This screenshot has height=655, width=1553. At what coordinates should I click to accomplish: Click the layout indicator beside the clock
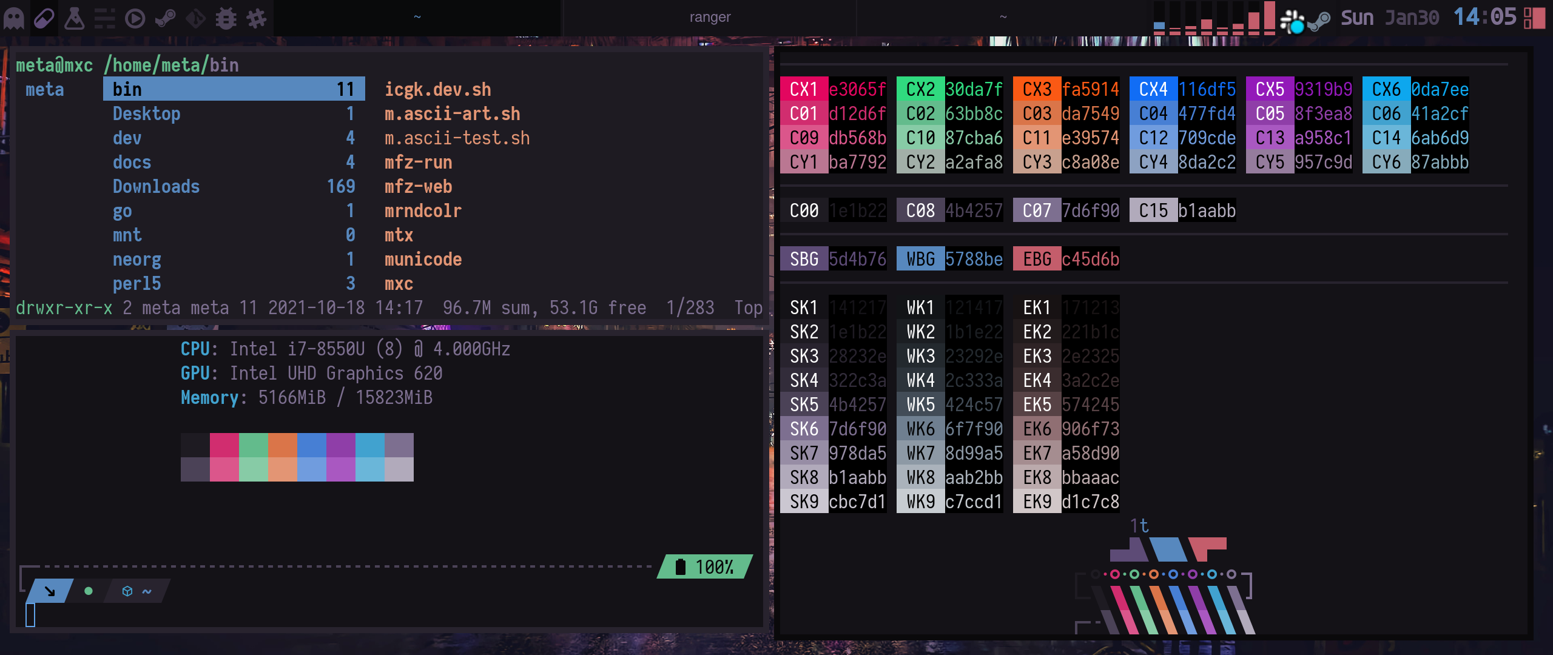(1535, 17)
